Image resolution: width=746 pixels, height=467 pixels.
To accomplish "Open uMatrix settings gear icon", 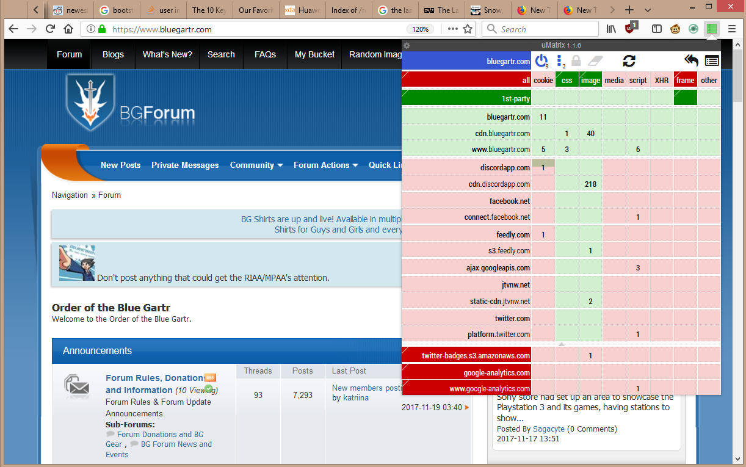I will pos(407,46).
